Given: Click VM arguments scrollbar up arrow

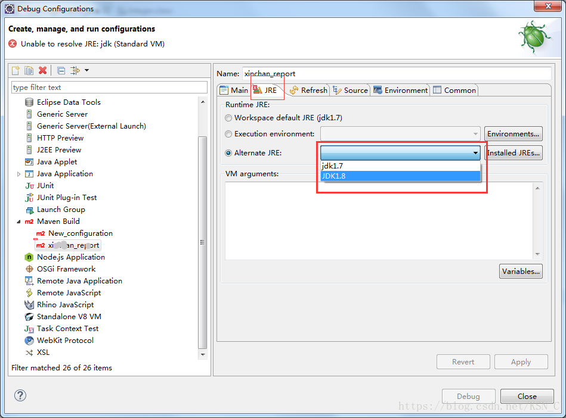Looking at the screenshot, I should click(537, 188).
